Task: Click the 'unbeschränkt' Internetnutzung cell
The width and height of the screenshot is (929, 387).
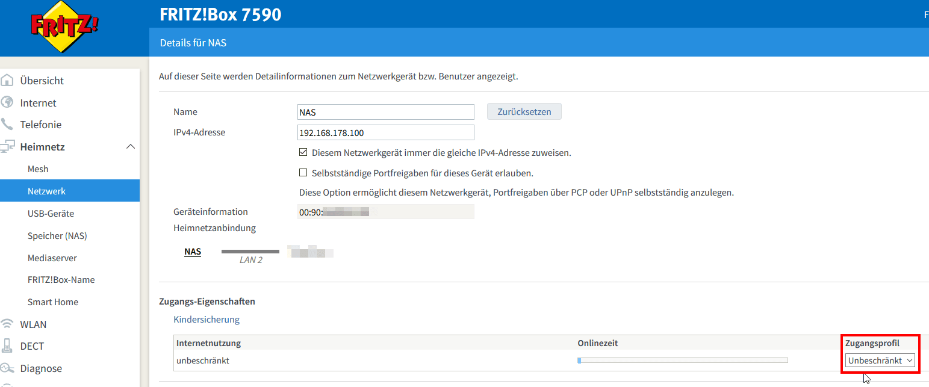Action: click(x=203, y=361)
